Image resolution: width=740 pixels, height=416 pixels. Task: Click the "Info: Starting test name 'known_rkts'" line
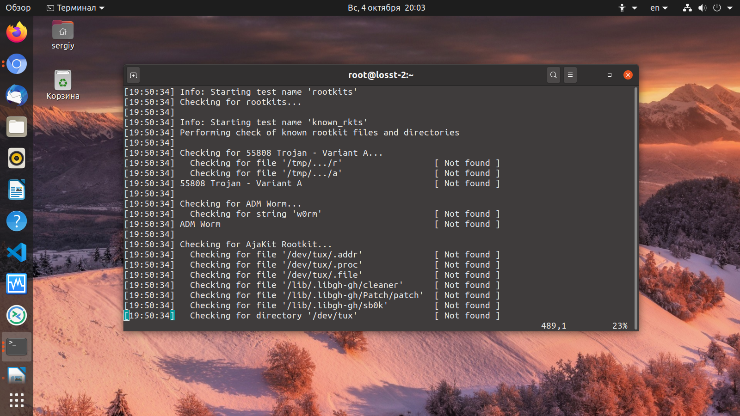[274, 122]
